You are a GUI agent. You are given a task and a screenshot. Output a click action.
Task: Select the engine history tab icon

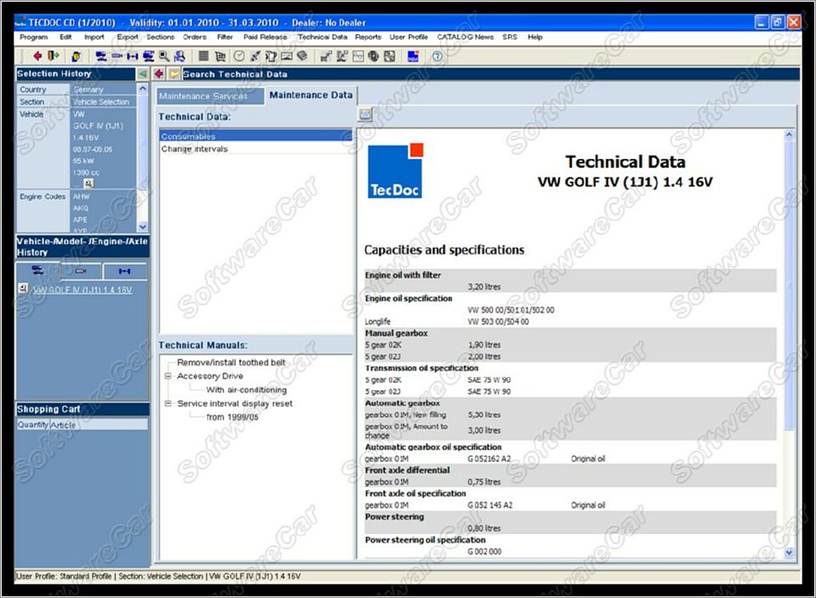pos(81,271)
